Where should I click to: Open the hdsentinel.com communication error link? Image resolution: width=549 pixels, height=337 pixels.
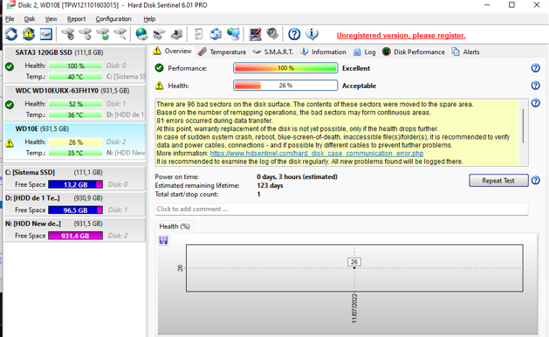(317, 154)
